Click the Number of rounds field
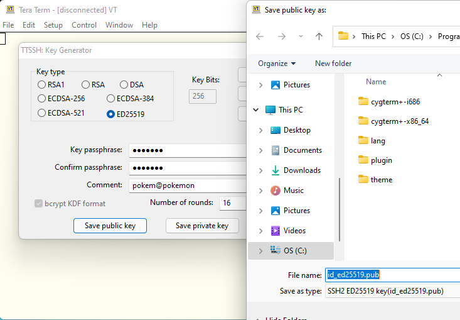Image resolution: width=460 pixels, height=320 pixels. point(233,203)
